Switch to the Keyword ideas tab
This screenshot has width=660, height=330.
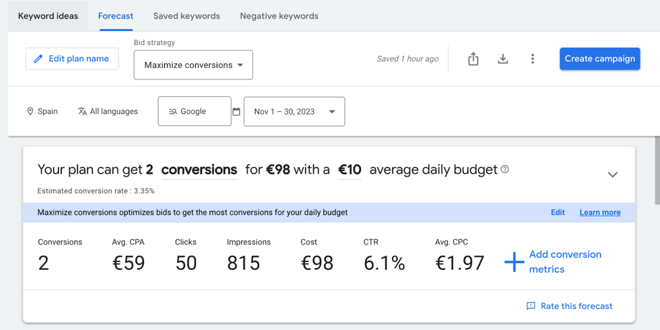tap(47, 16)
